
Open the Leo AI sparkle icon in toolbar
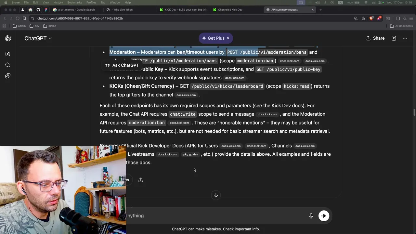[x=405, y=19]
